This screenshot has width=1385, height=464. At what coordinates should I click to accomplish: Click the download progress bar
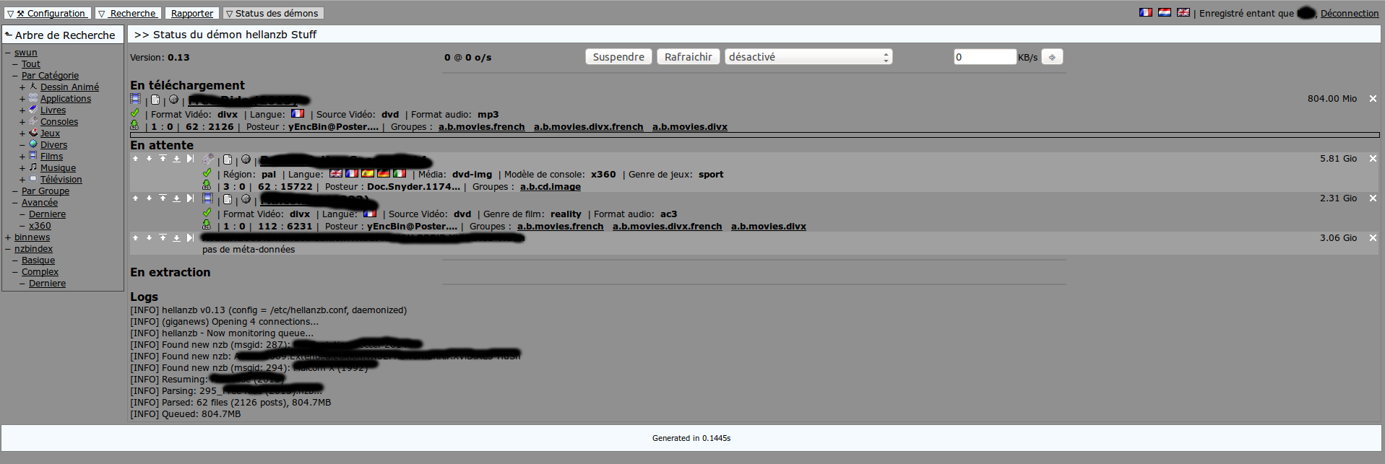tap(755, 134)
